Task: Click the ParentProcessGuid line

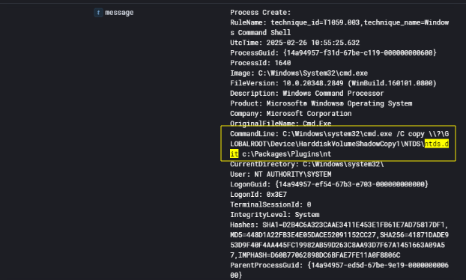Action: tap(339, 270)
